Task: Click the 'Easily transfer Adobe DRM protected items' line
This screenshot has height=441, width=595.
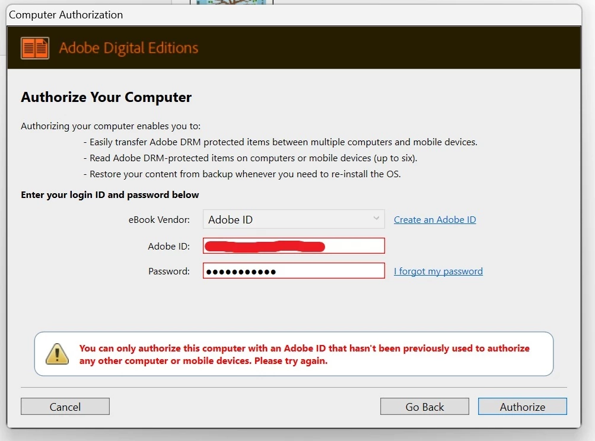Action: pyautogui.click(x=281, y=142)
